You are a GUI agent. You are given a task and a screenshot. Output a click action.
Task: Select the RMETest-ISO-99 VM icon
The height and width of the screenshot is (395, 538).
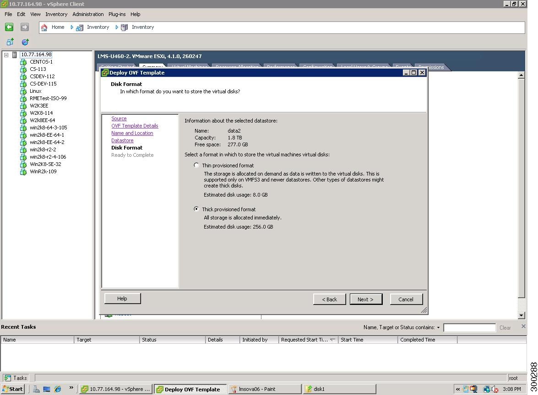[23, 99]
